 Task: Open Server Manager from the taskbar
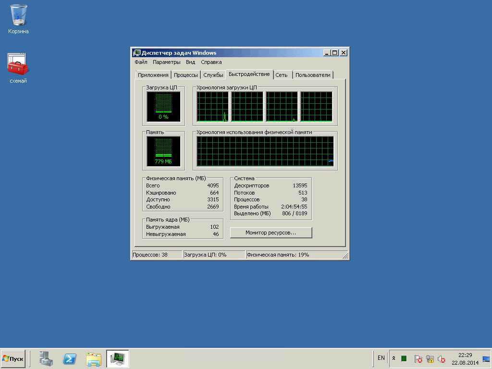click(46, 358)
